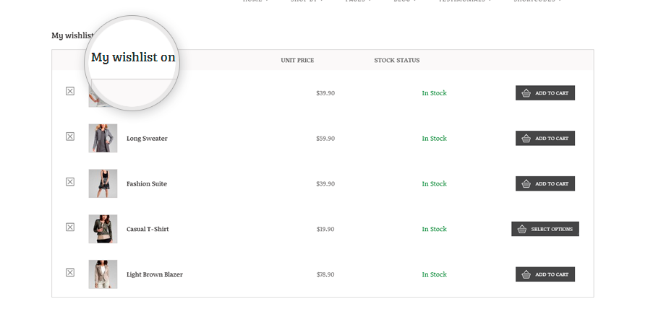Add Light Brown Blazer to cart

click(x=545, y=274)
